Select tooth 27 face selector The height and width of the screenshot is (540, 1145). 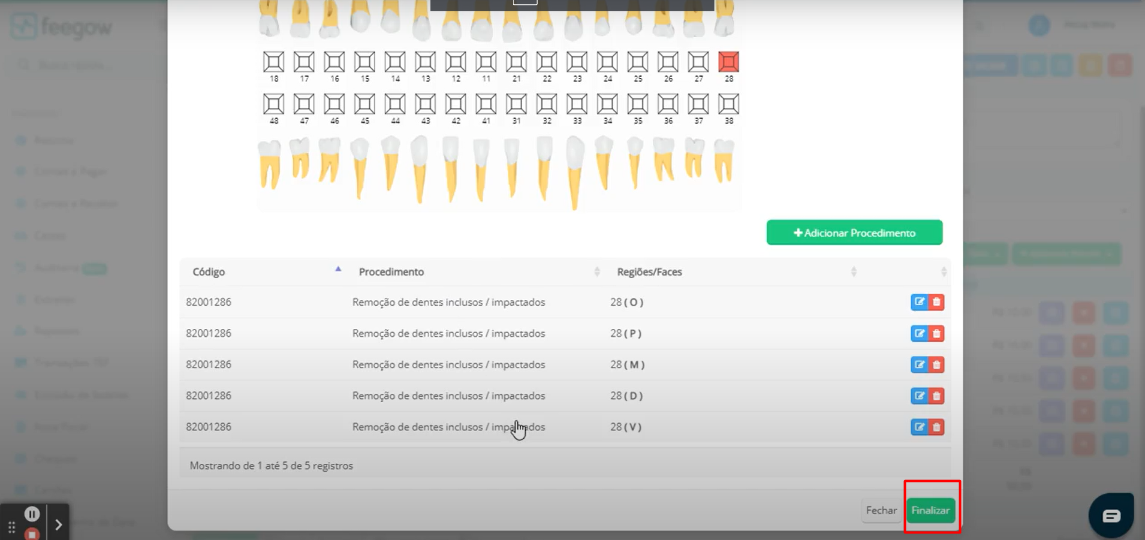pyautogui.click(x=698, y=62)
